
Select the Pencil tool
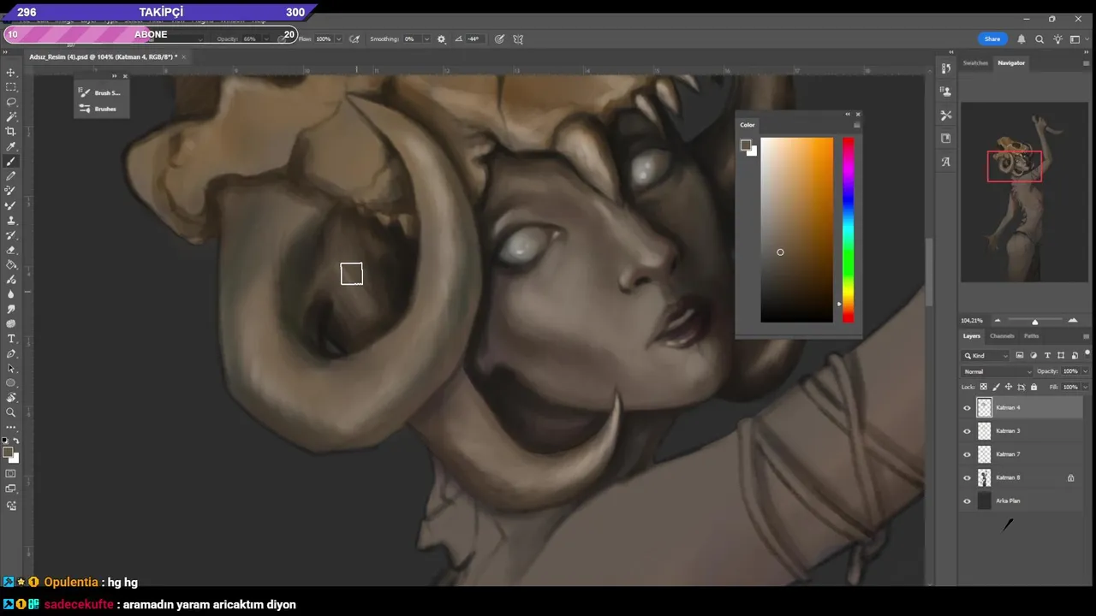11,176
